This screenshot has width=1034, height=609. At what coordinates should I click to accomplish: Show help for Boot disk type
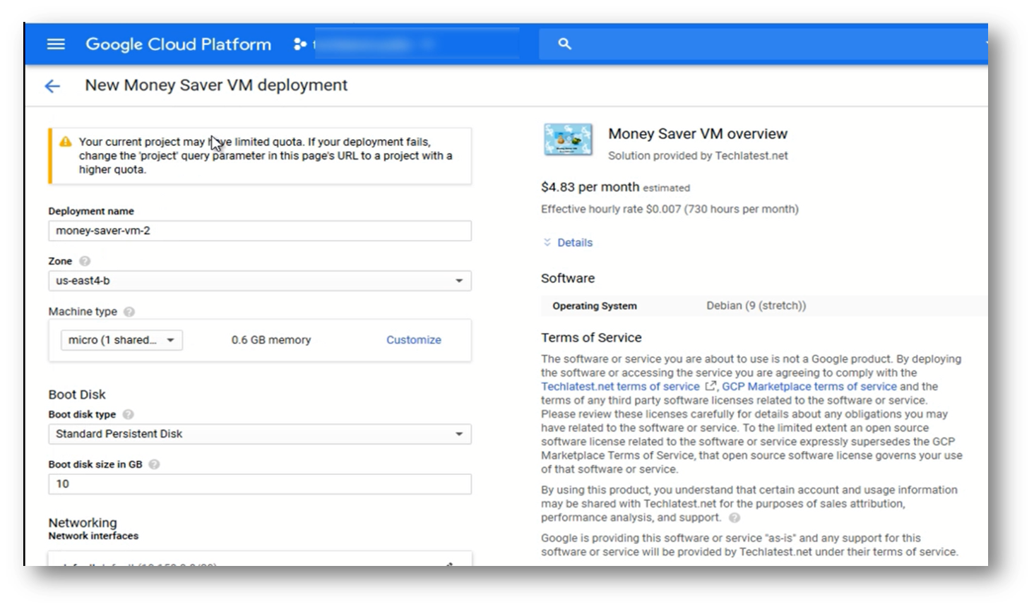click(128, 415)
